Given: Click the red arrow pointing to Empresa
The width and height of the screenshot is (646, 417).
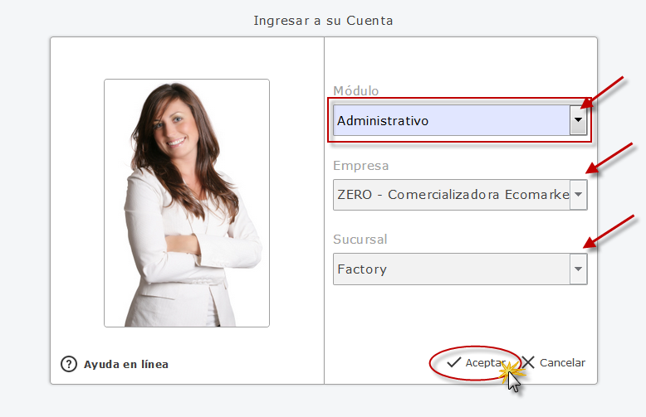Looking at the screenshot, I should click(x=609, y=158).
